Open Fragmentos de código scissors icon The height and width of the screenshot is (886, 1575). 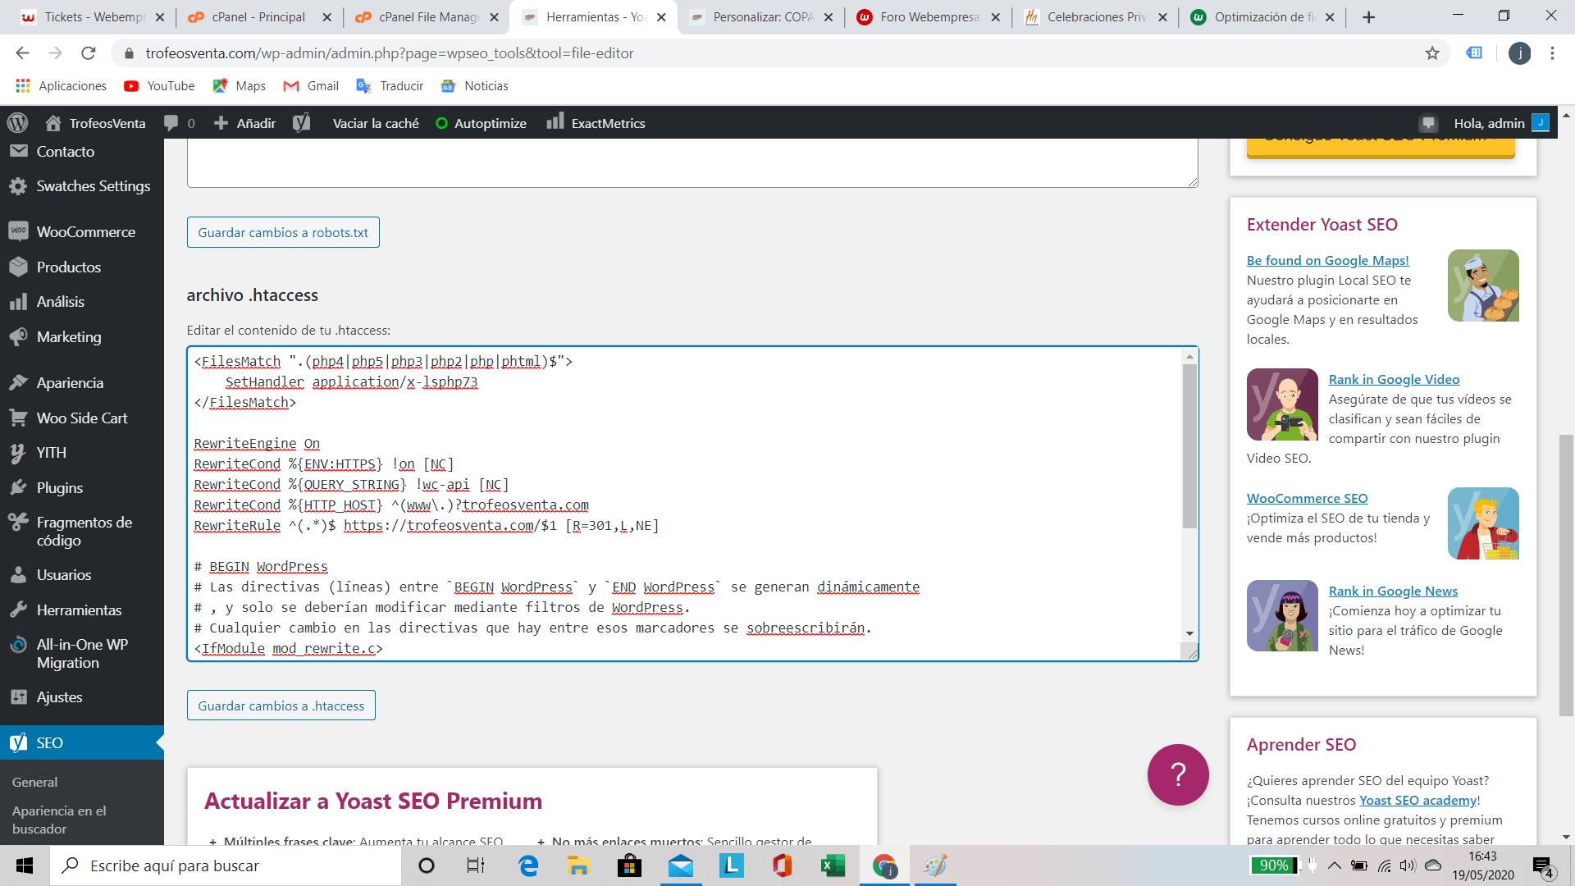(x=18, y=522)
